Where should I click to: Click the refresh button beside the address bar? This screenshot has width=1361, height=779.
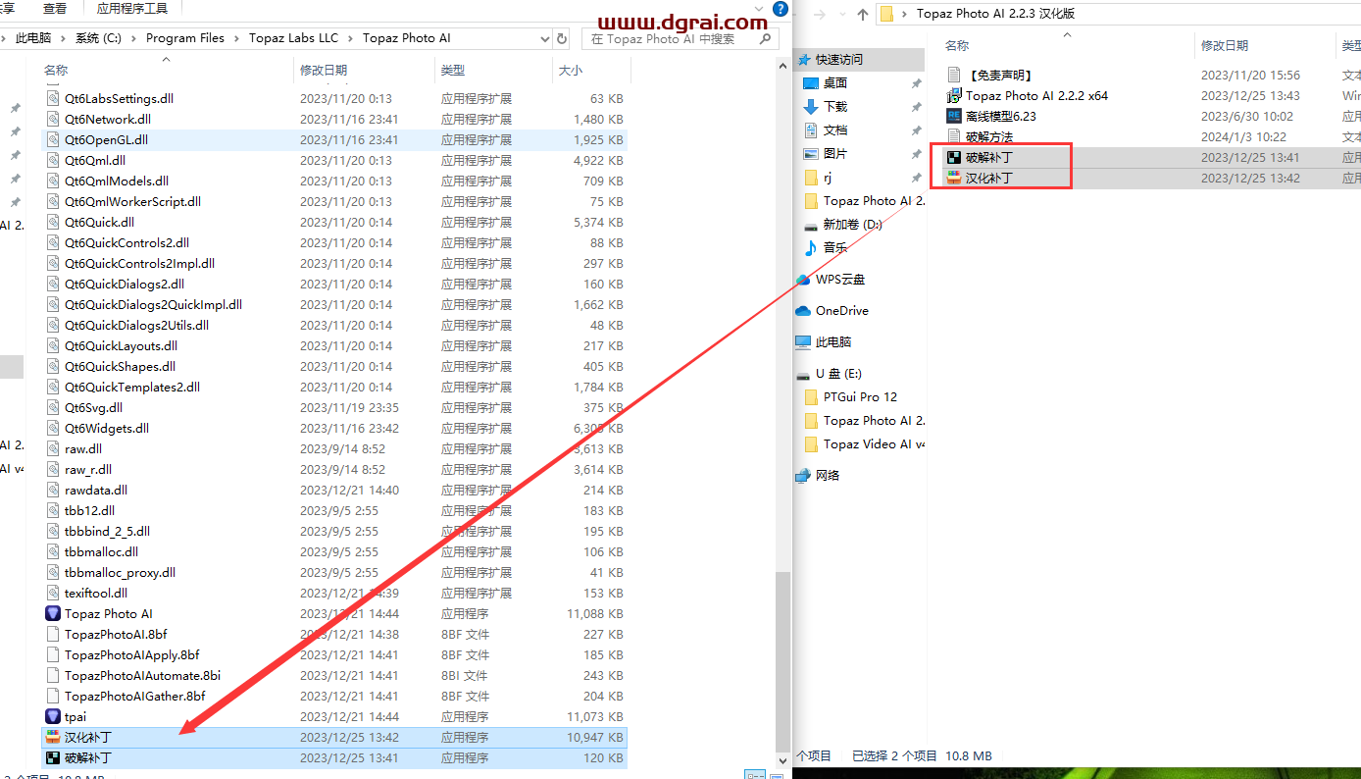pos(562,38)
